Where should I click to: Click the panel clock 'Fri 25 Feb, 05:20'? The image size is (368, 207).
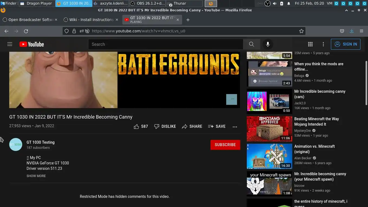(x=309, y=4)
